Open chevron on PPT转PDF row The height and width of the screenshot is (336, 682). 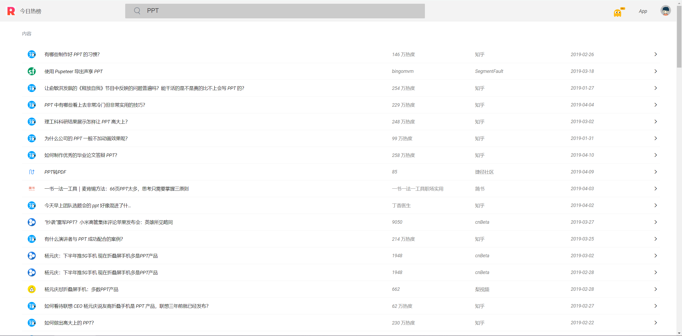655,172
